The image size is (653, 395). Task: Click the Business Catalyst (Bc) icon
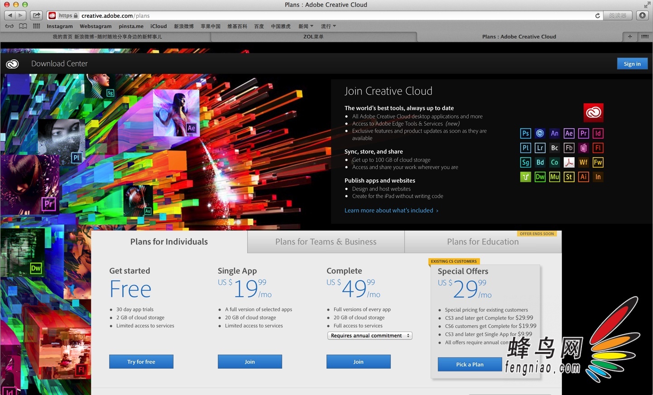pyautogui.click(x=554, y=148)
